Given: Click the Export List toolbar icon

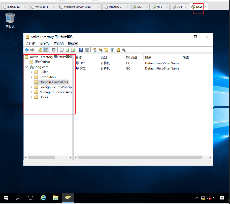Looking at the screenshot, I should tap(73, 50).
